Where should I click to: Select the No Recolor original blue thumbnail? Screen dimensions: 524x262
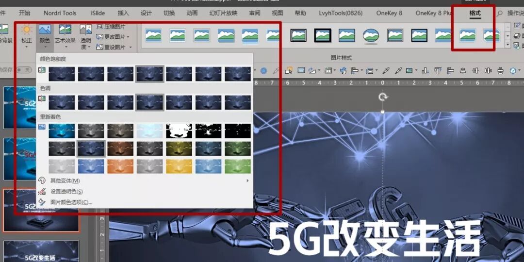[62, 131]
